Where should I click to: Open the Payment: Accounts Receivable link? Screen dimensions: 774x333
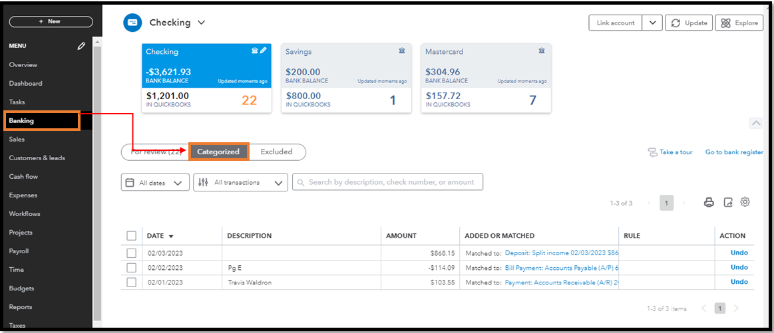tap(562, 282)
